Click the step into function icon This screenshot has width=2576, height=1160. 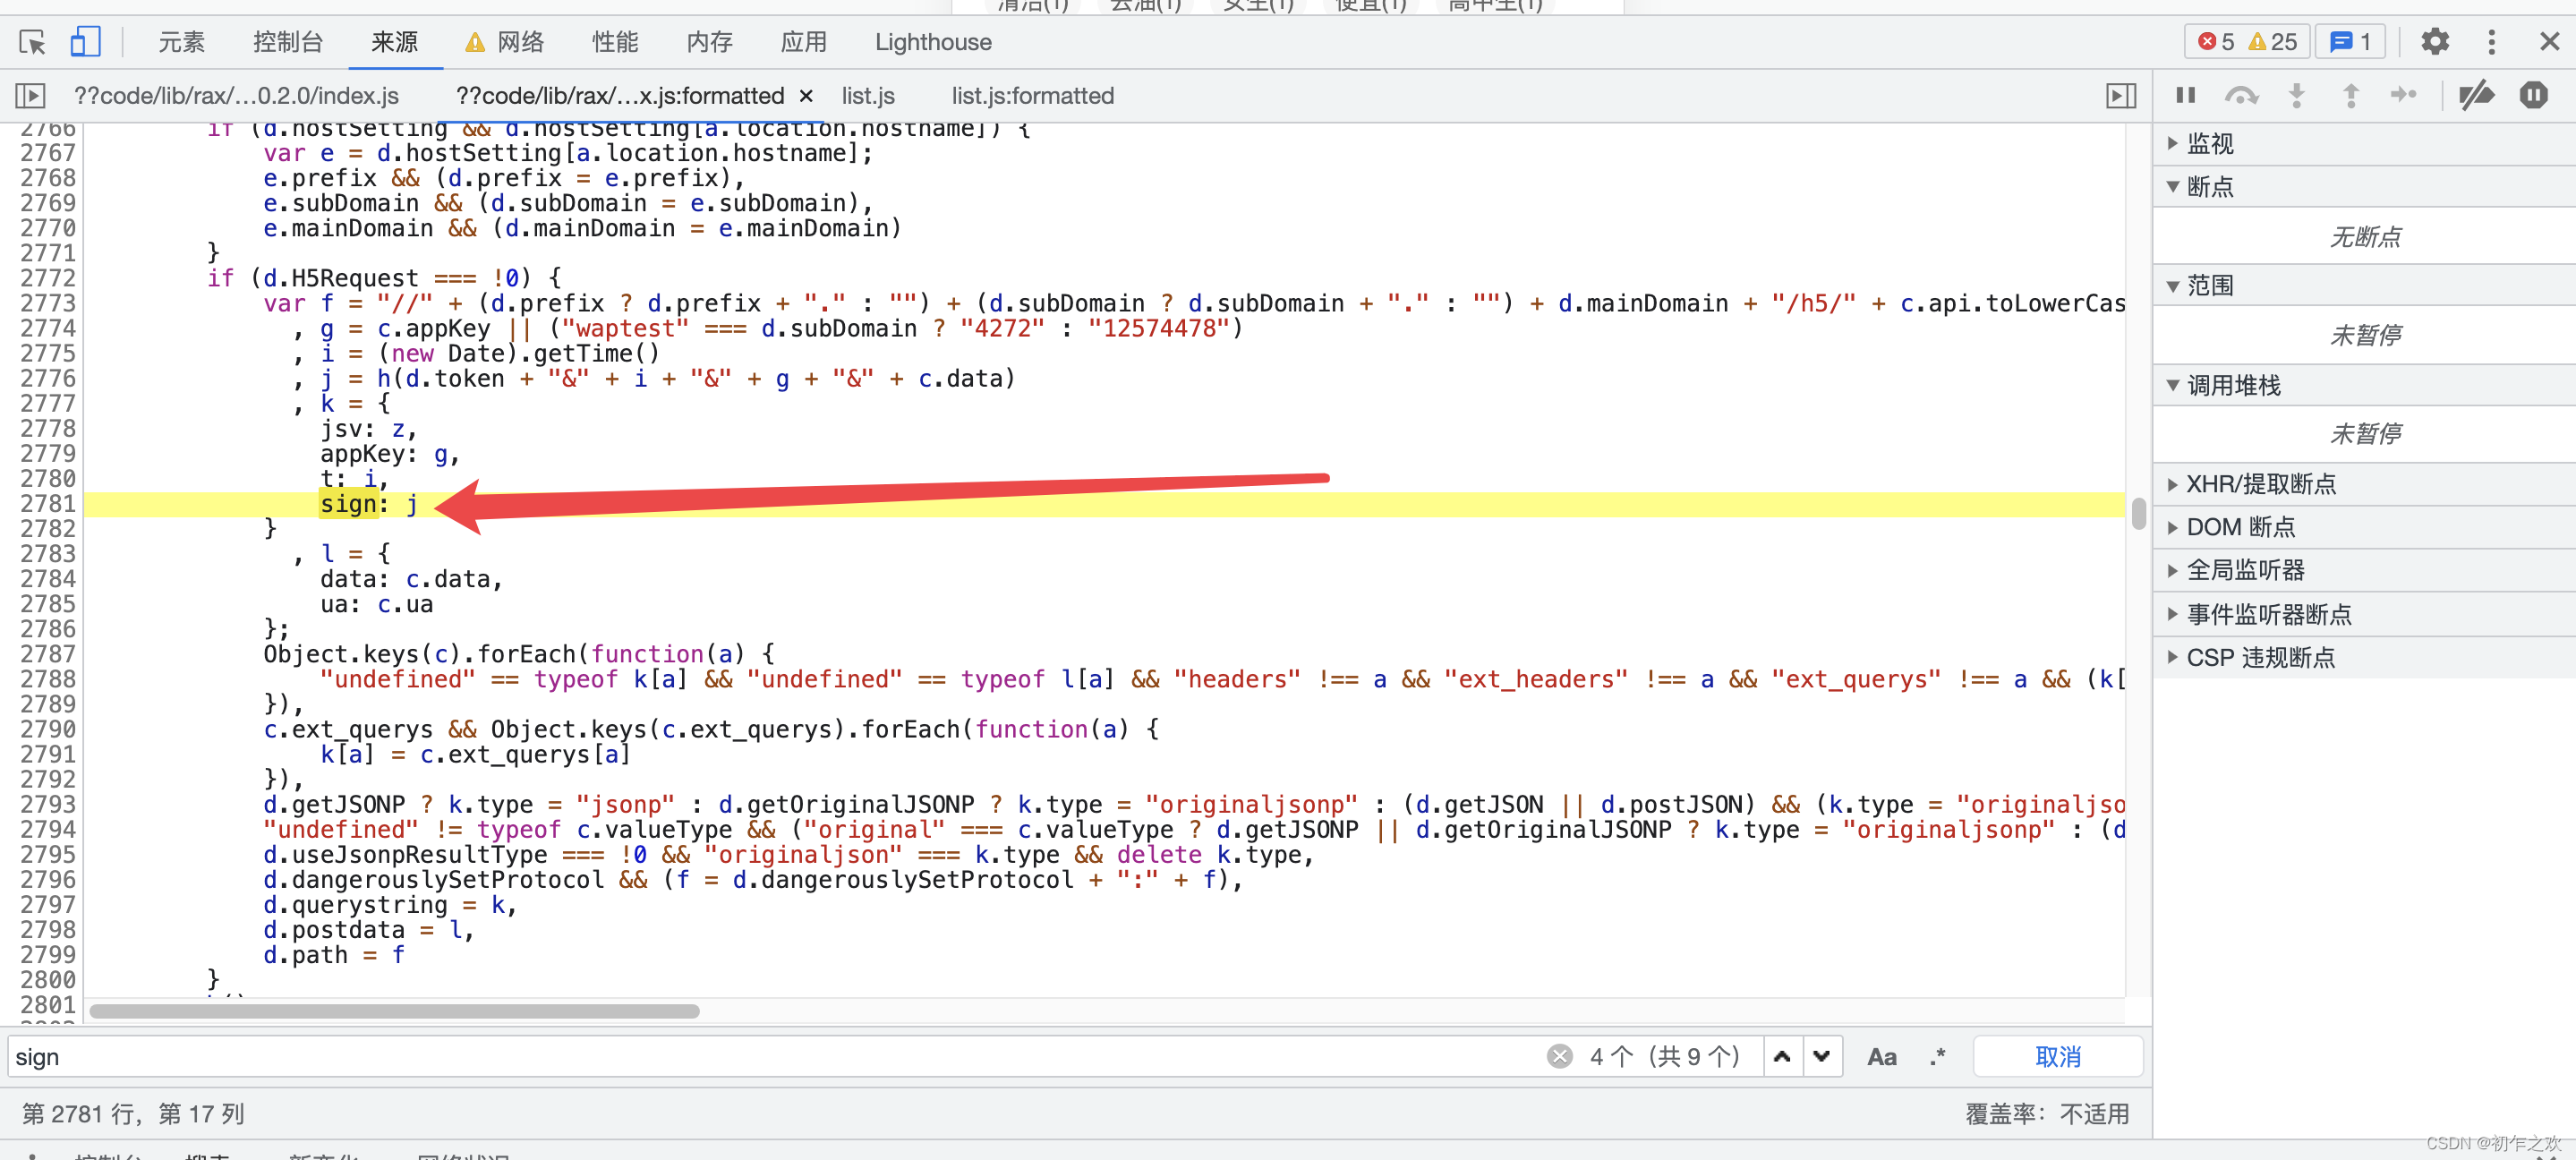point(2297,95)
